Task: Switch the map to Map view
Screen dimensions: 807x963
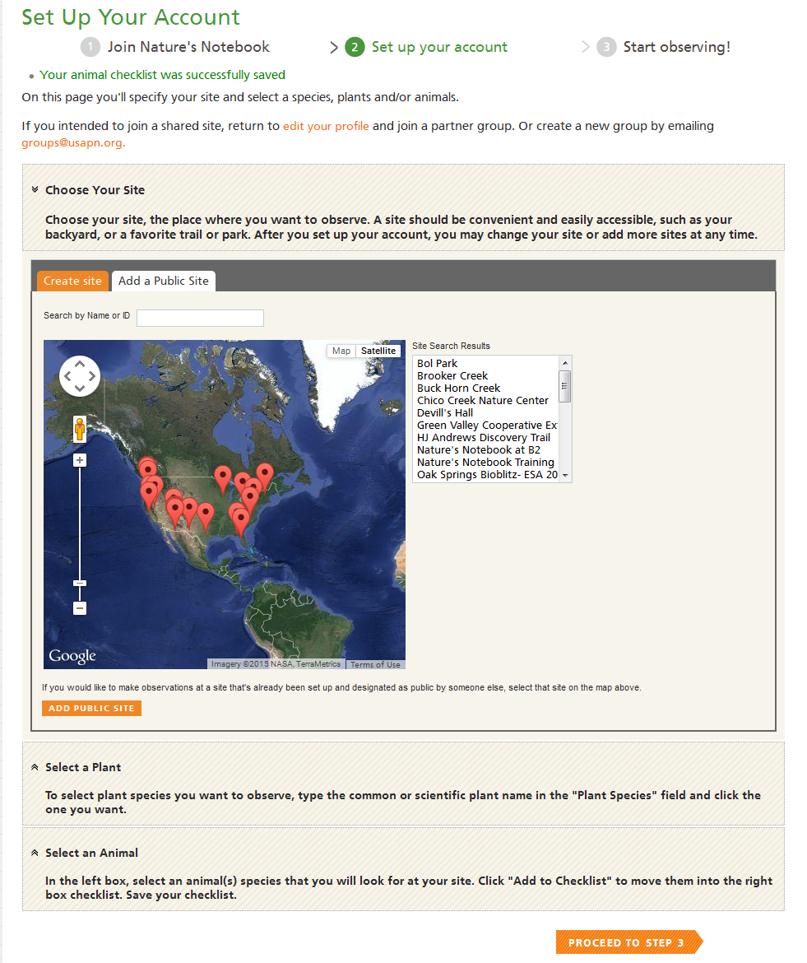Action: [x=341, y=351]
